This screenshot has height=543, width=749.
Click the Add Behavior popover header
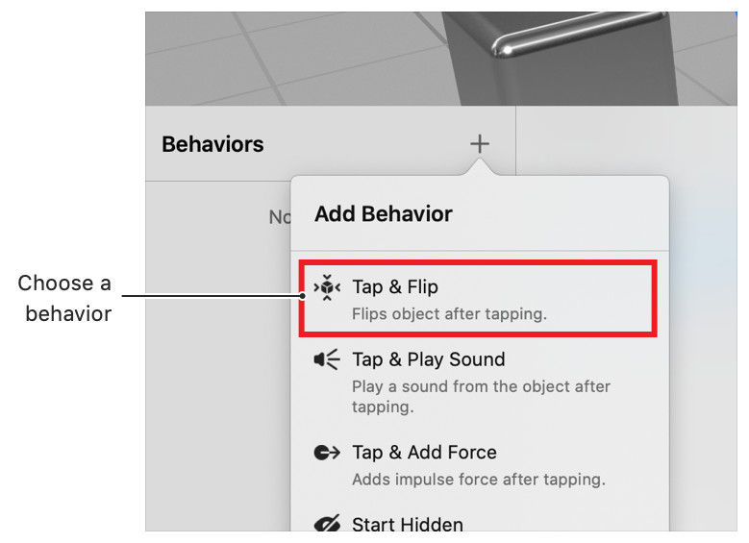[383, 213]
